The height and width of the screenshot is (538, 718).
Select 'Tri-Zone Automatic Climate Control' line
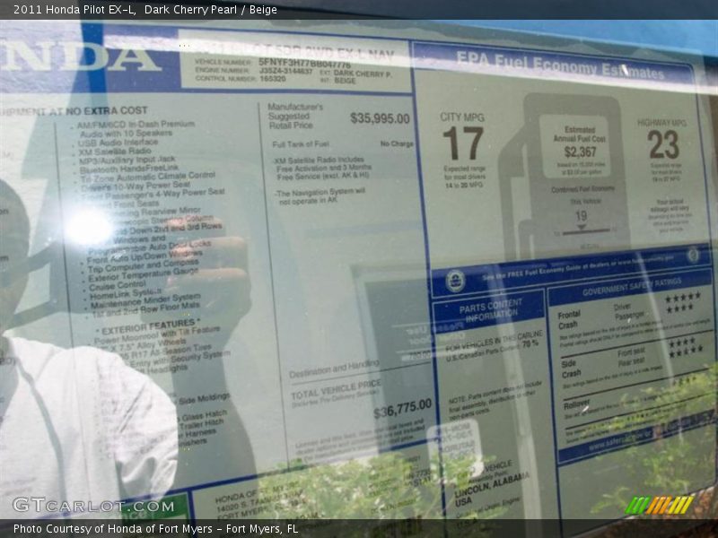point(147,177)
